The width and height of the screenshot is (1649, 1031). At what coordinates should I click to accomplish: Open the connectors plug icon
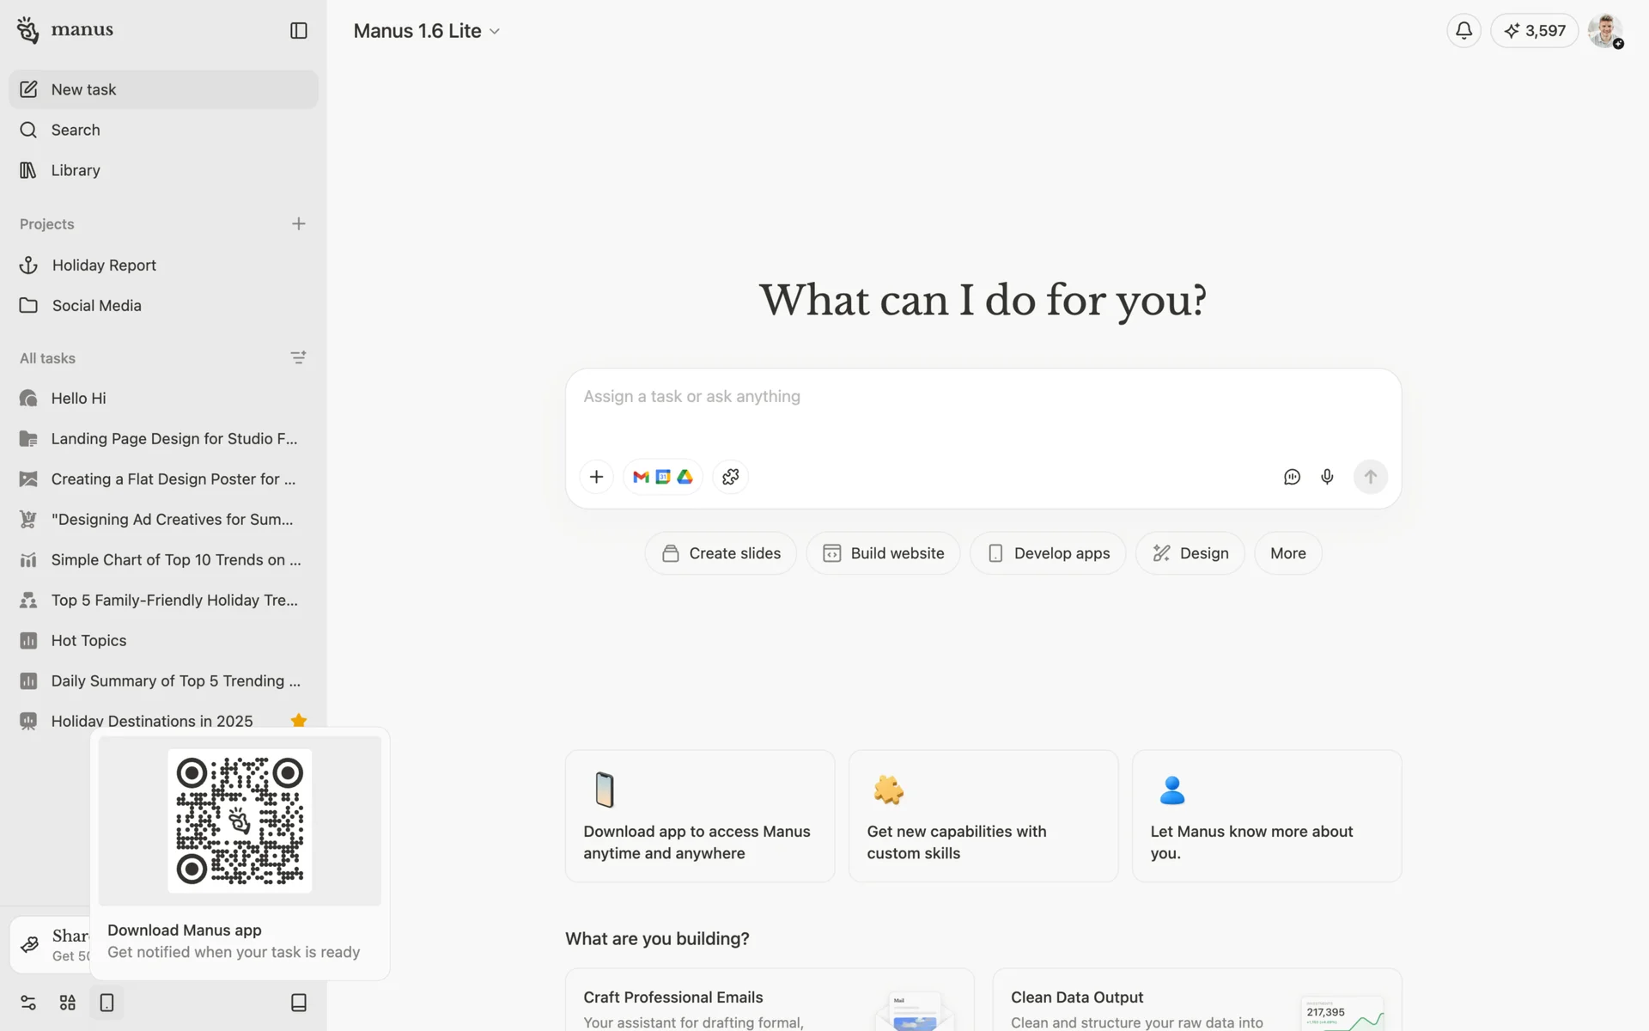[x=730, y=477]
